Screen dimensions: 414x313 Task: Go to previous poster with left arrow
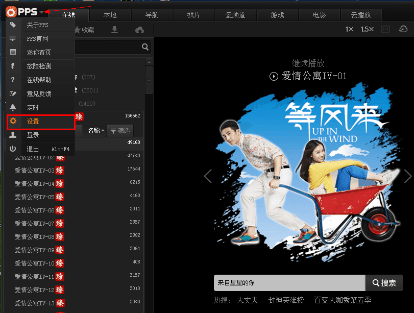coord(208,176)
